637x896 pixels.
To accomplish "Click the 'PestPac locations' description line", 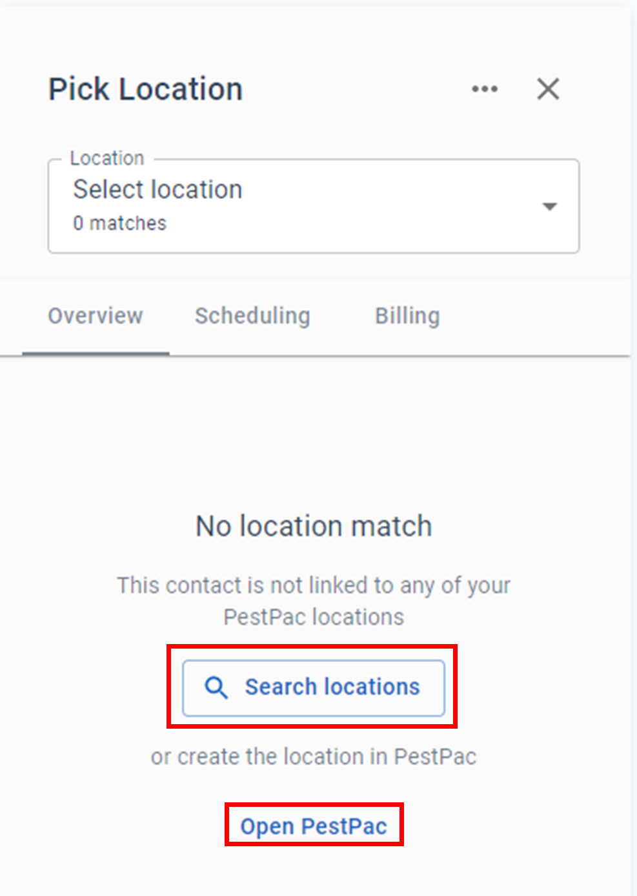I will point(314,617).
